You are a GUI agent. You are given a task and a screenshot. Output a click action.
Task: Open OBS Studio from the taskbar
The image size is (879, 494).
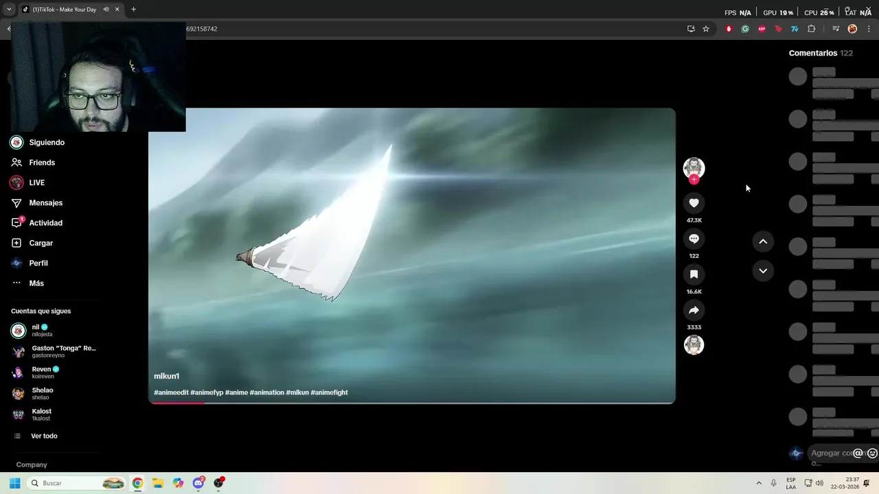point(218,483)
